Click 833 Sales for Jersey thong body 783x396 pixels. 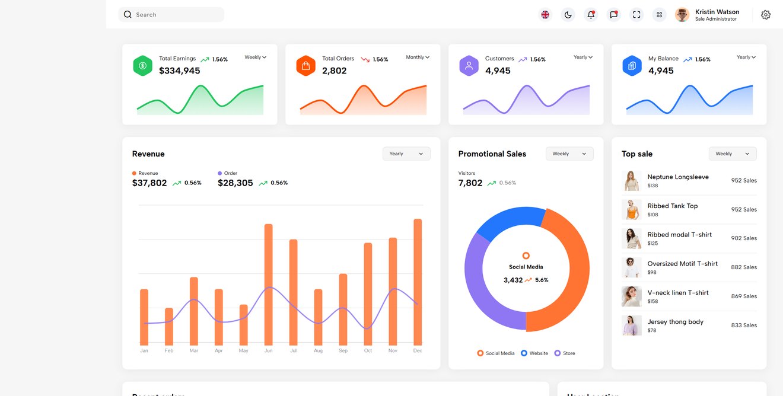[744, 325]
